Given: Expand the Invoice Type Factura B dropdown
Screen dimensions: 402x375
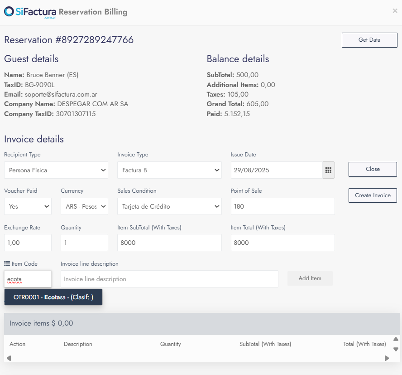Looking at the screenshot, I should tap(169, 170).
